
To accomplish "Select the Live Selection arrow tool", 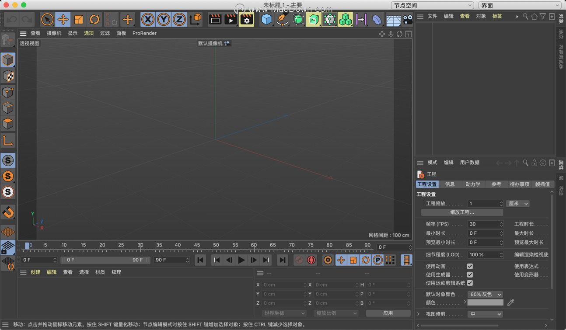I will coord(47,19).
